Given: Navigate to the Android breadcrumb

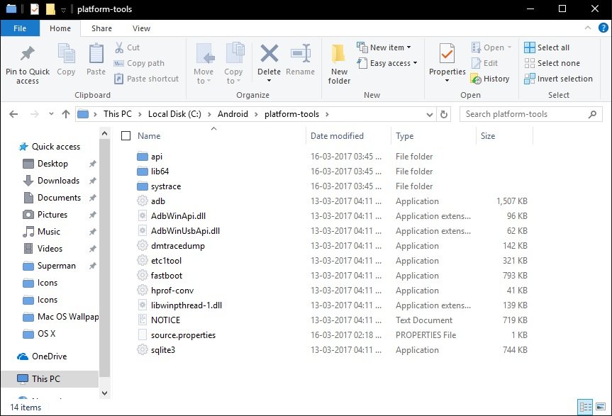Looking at the screenshot, I should pos(233,114).
